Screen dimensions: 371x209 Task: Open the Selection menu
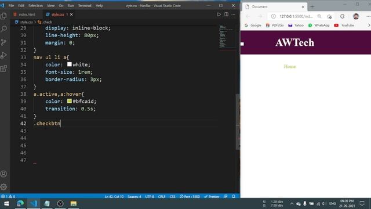[x=35, y=5]
